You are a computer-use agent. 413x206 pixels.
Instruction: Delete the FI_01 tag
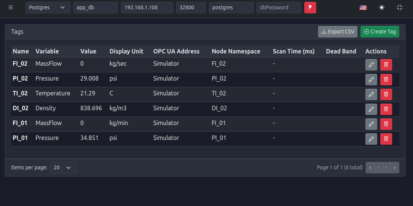pos(386,124)
